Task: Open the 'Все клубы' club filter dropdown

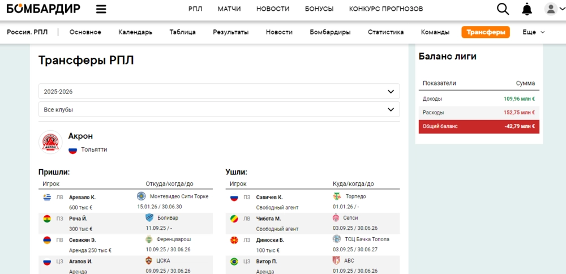Action: pos(219,109)
